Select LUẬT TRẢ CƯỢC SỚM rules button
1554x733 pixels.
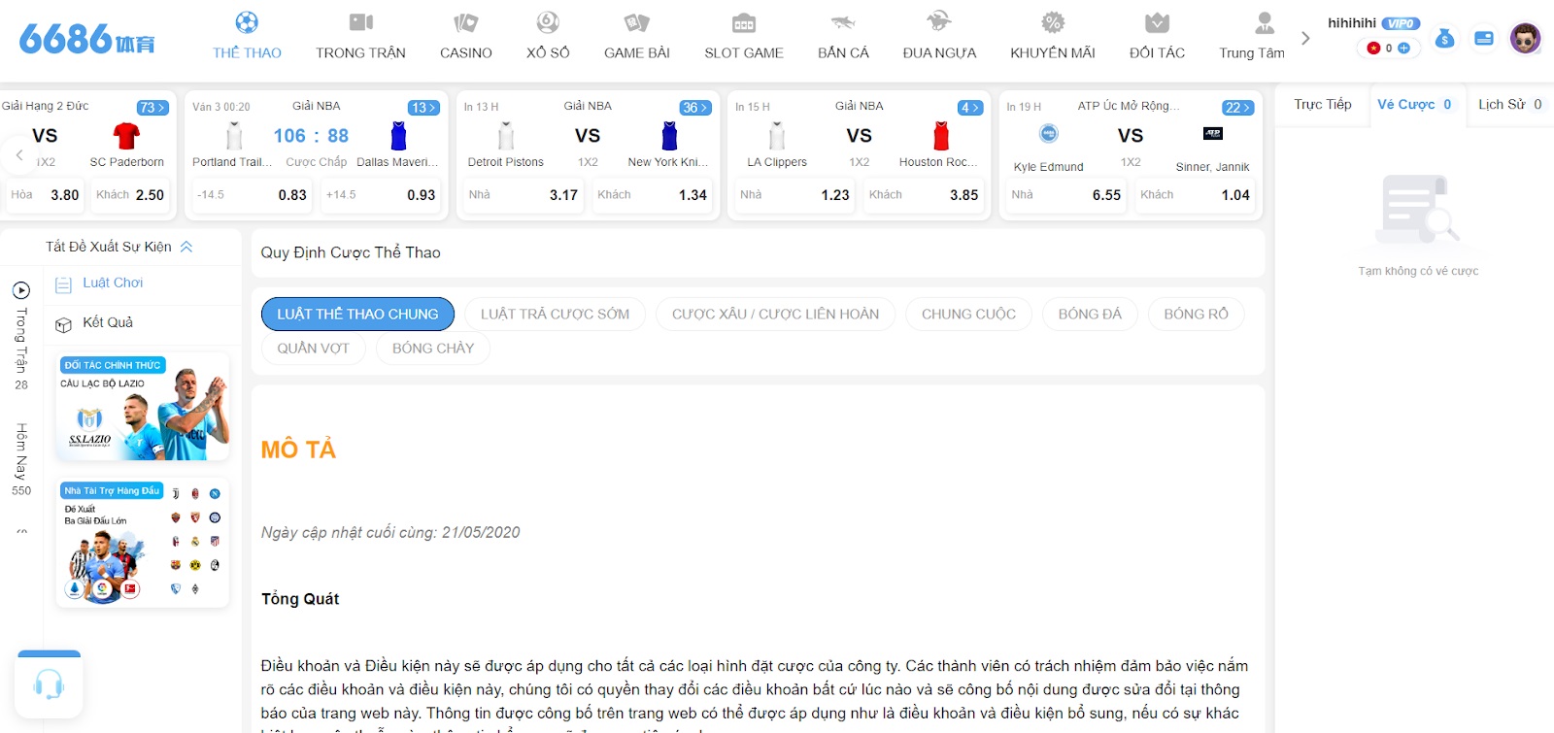click(x=555, y=314)
